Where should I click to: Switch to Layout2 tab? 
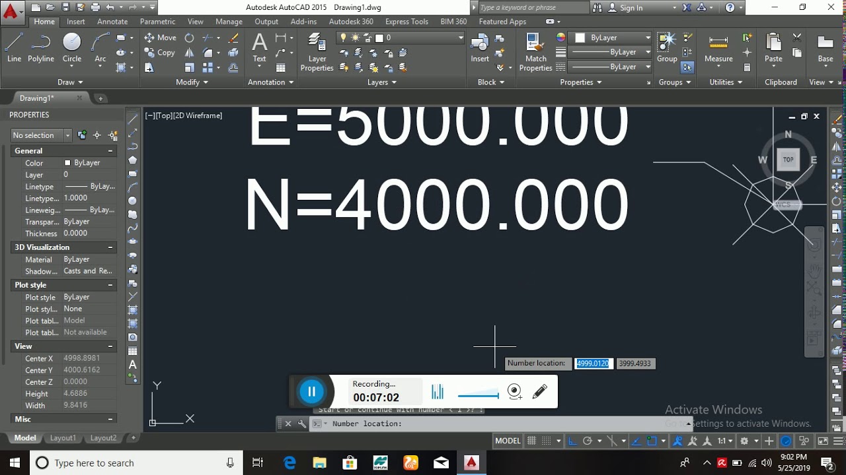[x=103, y=438]
